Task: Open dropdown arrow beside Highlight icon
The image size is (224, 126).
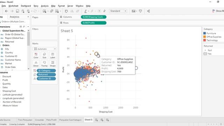Action: (89, 11)
